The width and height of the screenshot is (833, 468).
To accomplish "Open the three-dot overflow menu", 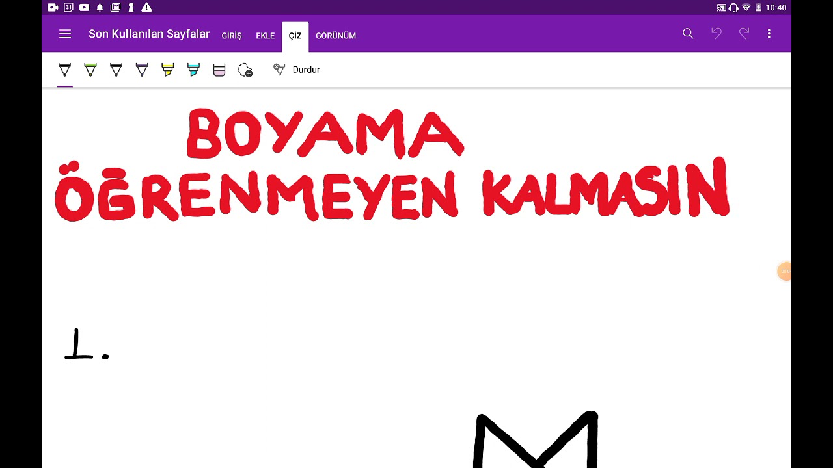I will (x=769, y=34).
